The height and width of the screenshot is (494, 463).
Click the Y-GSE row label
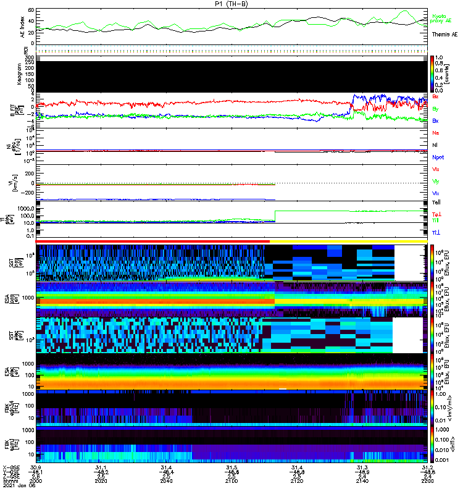click(x=11, y=472)
